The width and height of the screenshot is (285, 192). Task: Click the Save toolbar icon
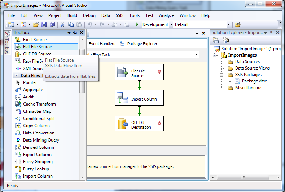click(x=44, y=24)
